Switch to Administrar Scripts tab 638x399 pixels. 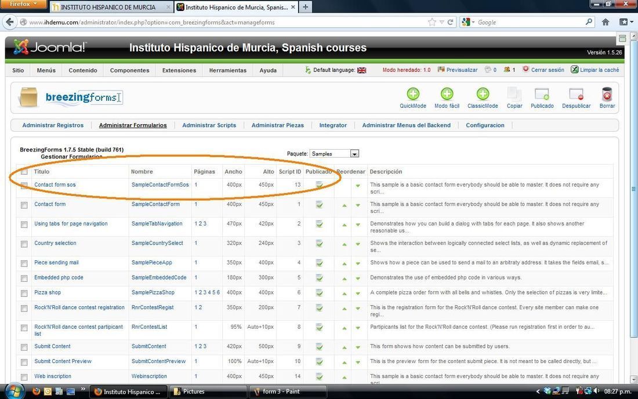(x=209, y=125)
